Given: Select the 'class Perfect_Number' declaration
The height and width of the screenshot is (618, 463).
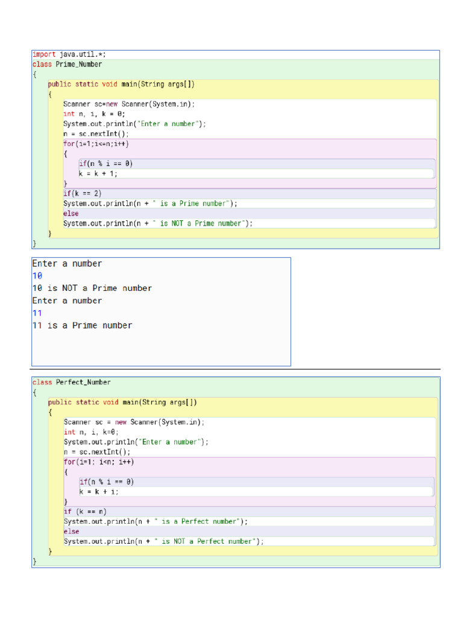Looking at the screenshot, I should tap(71, 382).
